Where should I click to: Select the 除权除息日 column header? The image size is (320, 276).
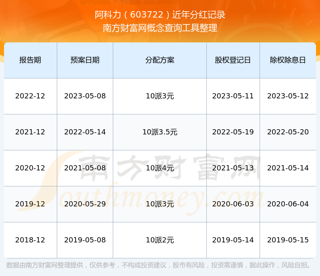(x=288, y=60)
